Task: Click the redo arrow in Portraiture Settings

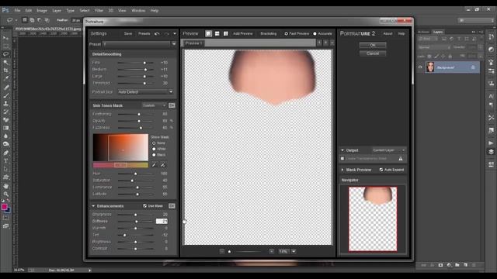Action: coord(166,33)
